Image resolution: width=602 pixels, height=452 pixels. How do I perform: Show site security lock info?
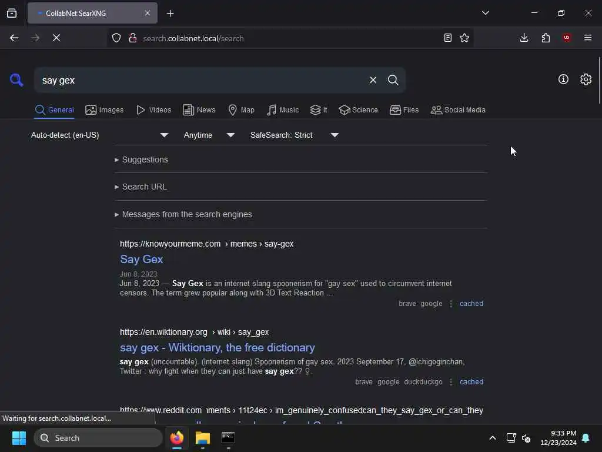point(133,38)
